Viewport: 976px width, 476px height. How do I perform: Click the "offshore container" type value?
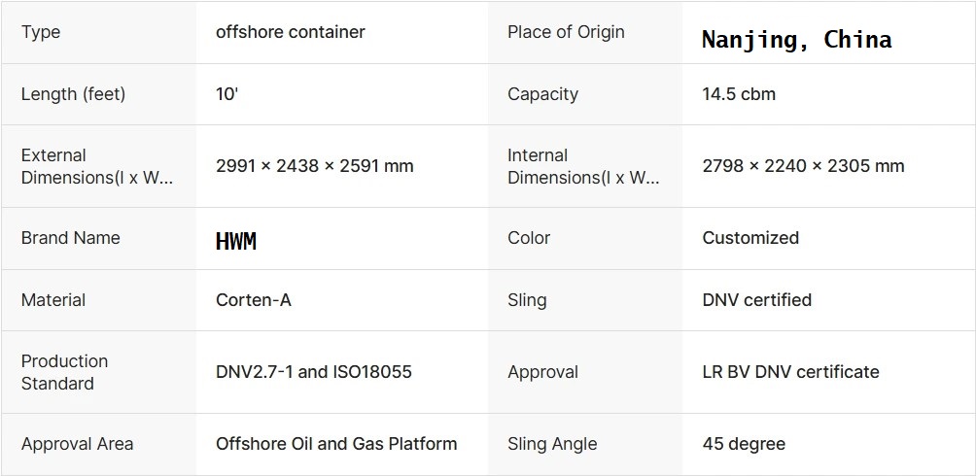click(x=290, y=32)
